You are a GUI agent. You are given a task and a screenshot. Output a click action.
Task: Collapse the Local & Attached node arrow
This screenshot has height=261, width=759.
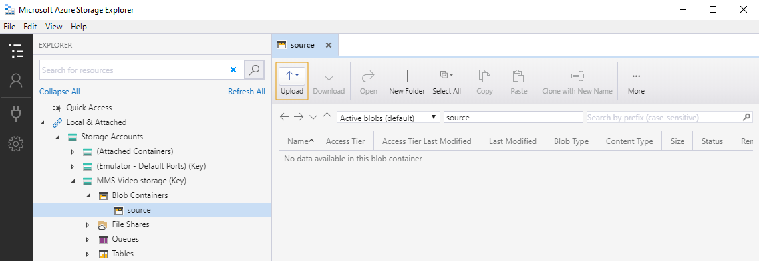pyautogui.click(x=43, y=122)
